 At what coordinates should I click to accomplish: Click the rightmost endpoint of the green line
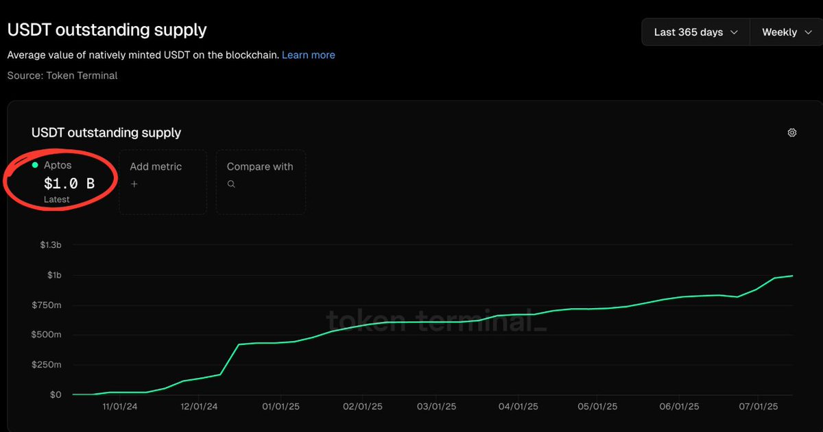[x=792, y=276]
